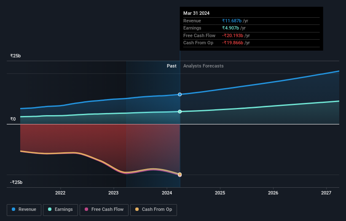Click the blue Revenue data point marker

[x=180, y=94]
